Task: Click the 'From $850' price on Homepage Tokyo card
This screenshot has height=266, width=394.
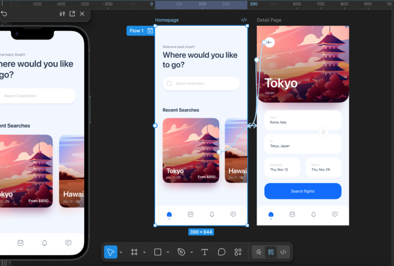Action: coord(206,177)
